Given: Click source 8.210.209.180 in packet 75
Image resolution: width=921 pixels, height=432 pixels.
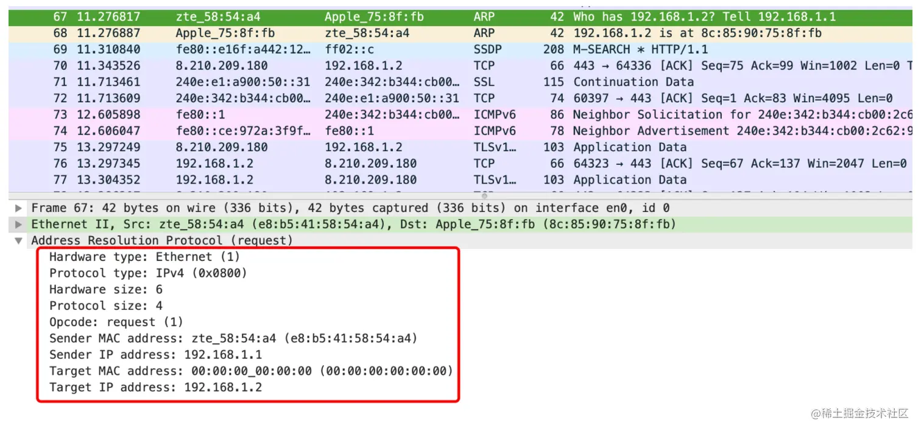Looking at the screenshot, I should pos(221,147).
